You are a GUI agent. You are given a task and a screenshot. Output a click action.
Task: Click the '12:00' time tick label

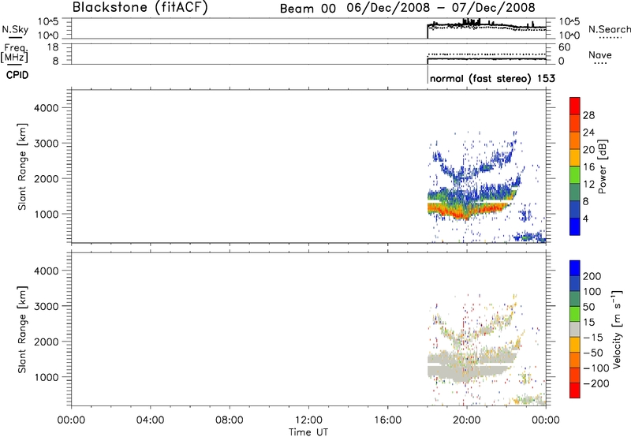[308, 420]
